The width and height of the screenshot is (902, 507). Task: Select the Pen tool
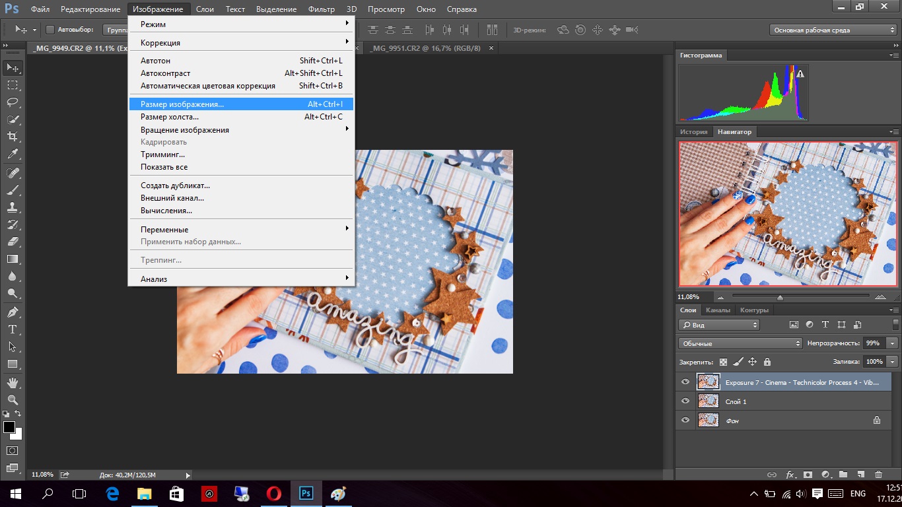[13, 312]
